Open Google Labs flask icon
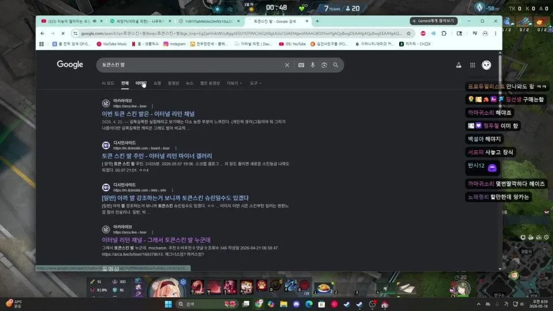The height and width of the screenshot is (311, 553). (459, 65)
